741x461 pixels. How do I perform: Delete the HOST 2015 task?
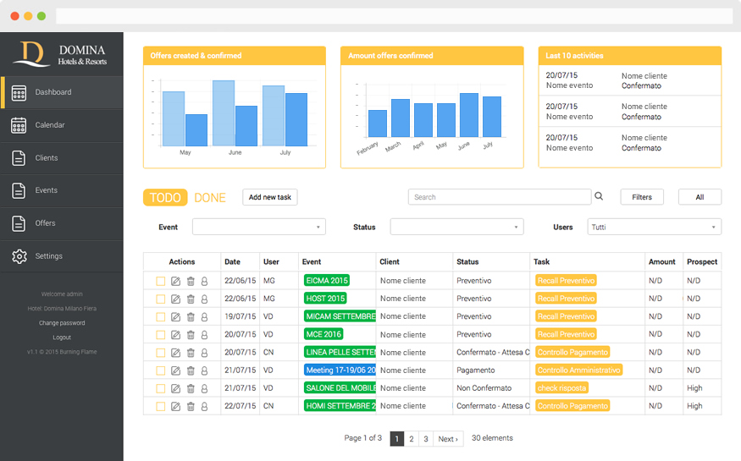tap(191, 299)
